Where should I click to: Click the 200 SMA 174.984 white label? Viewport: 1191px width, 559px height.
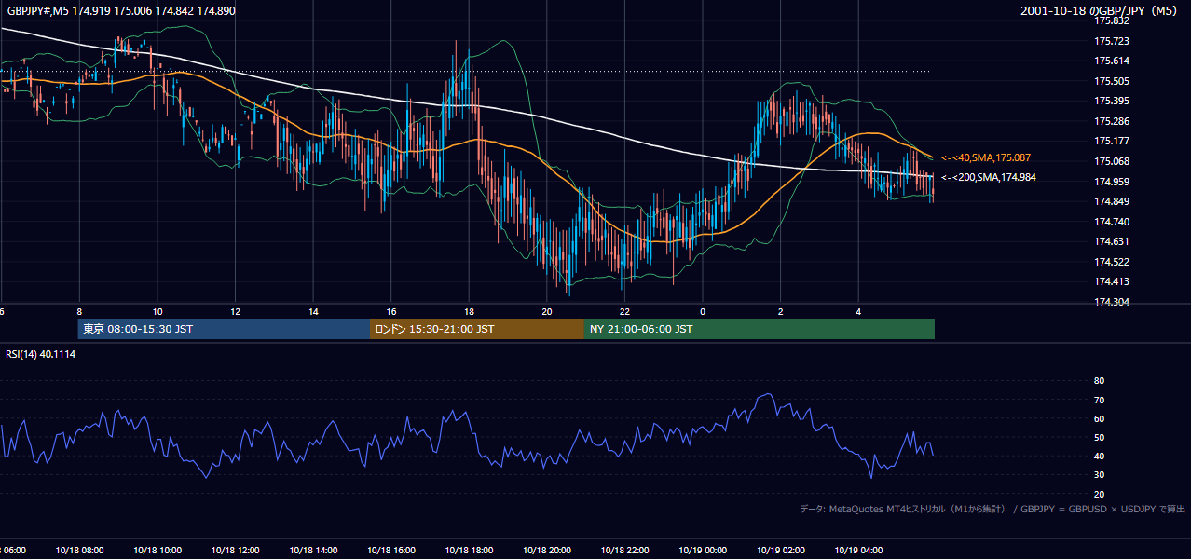[989, 177]
